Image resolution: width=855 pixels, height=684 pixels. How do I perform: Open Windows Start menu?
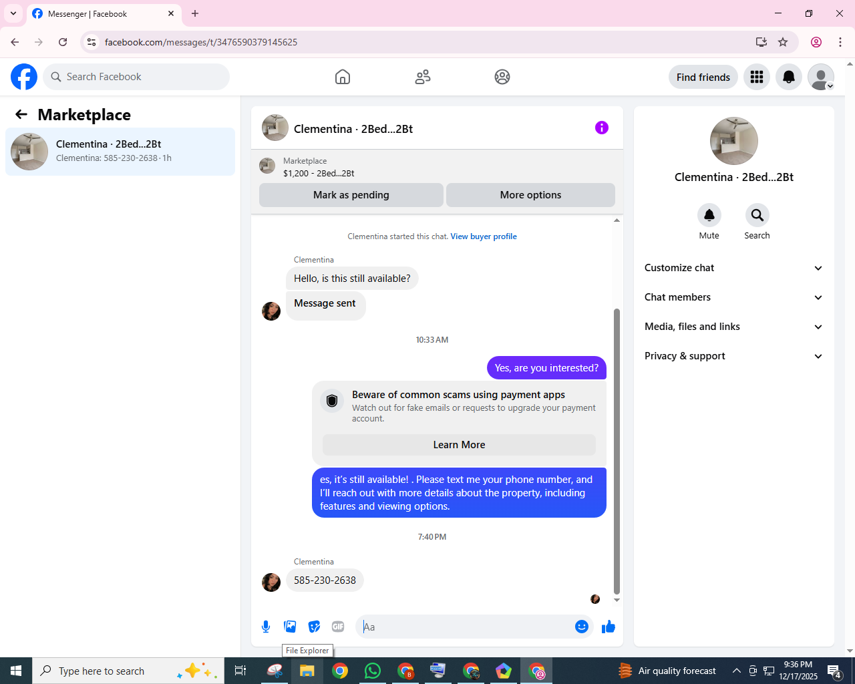(16, 671)
